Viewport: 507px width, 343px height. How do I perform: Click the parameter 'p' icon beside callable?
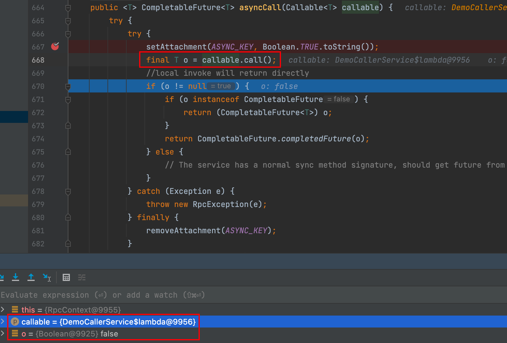point(15,322)
